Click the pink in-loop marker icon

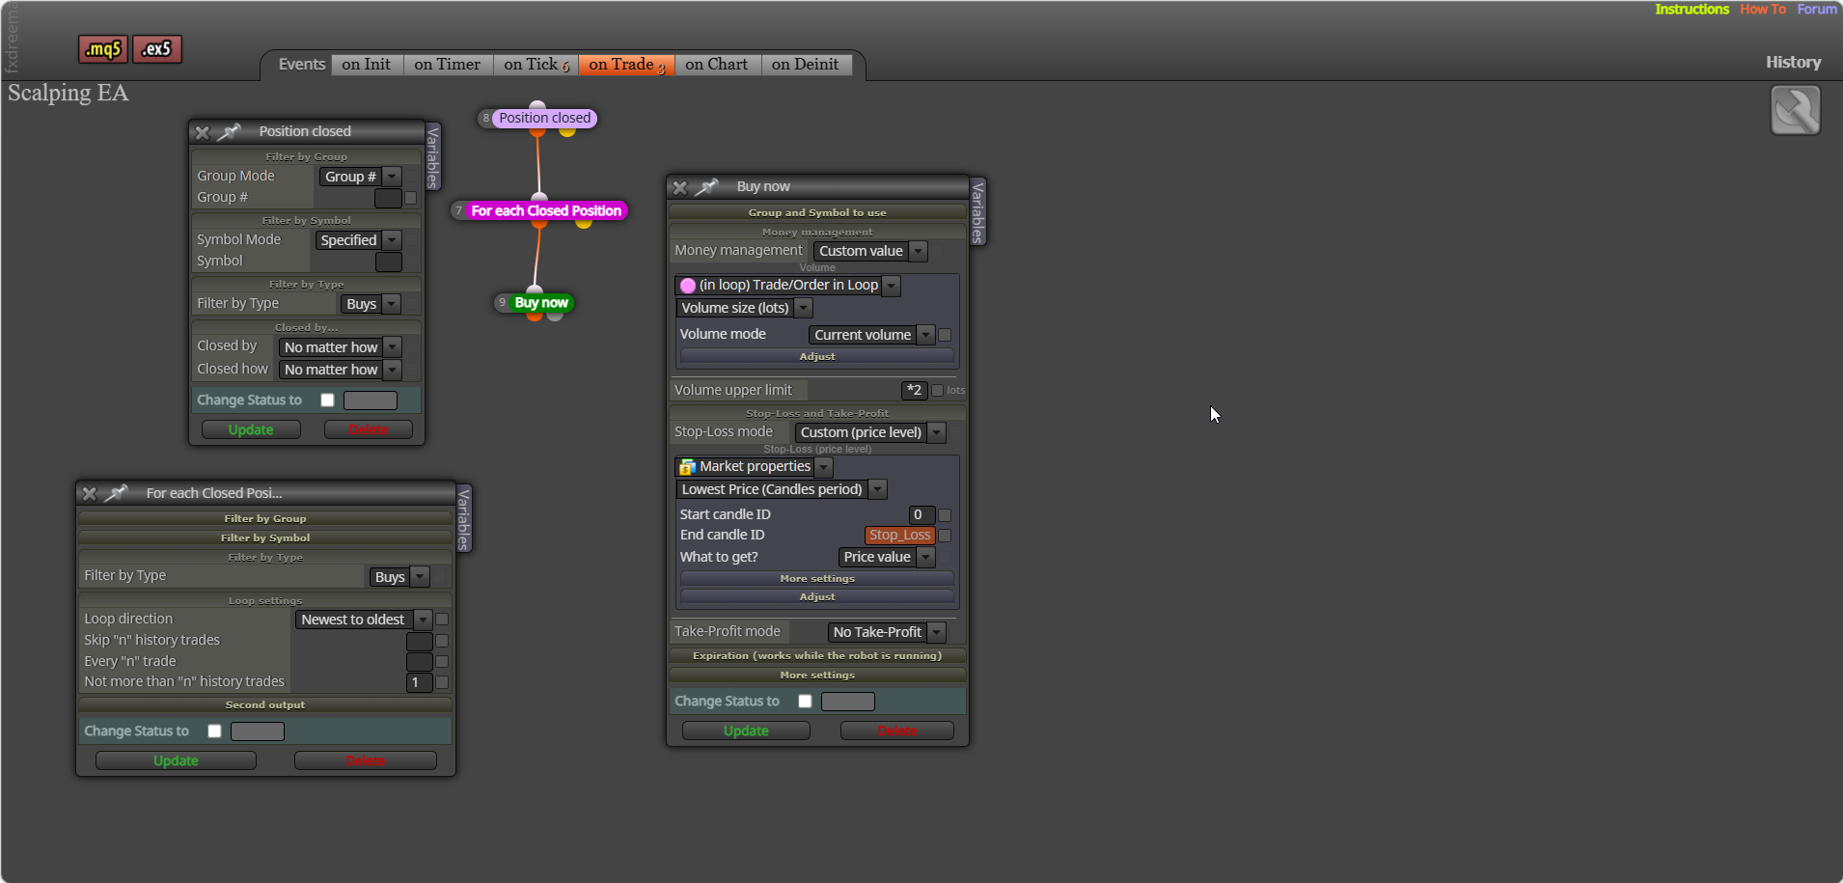click(688, 286)
